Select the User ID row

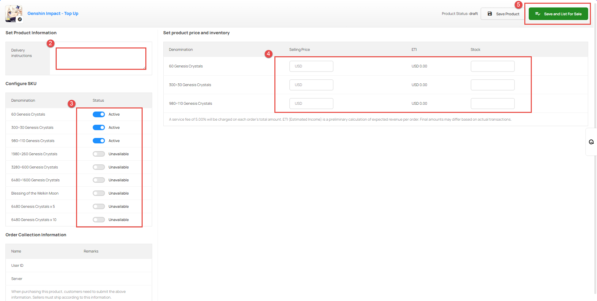(79, 265)
